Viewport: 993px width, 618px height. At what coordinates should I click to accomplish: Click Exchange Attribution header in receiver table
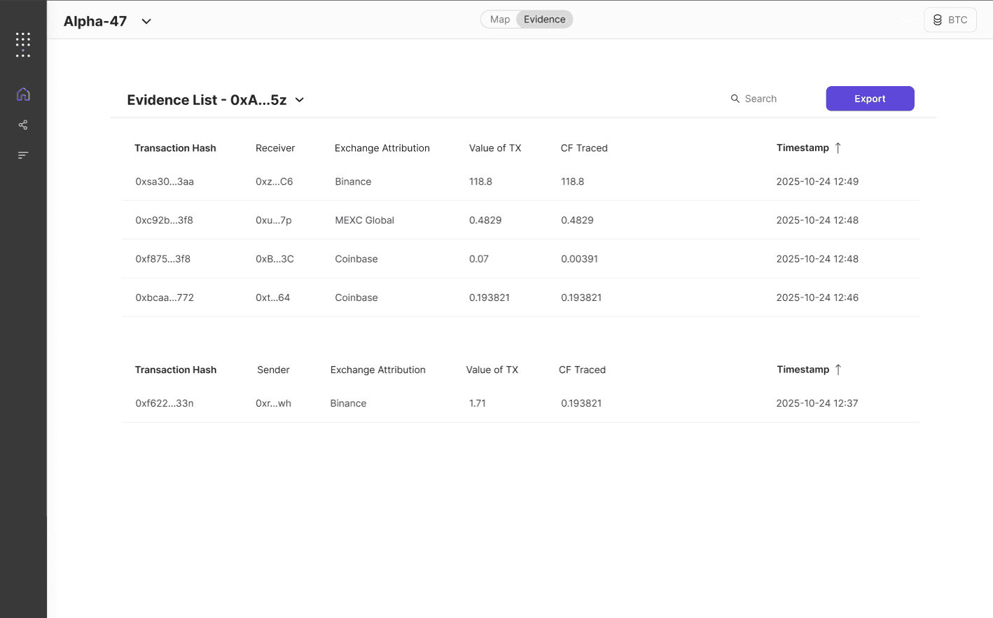coord(382,148)
